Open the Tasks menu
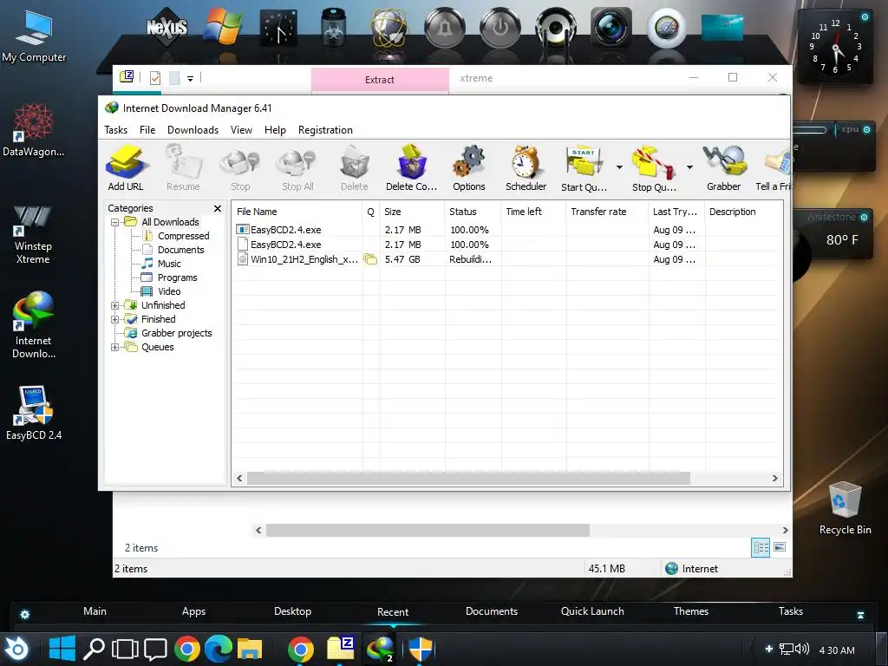 click(115, 130)
